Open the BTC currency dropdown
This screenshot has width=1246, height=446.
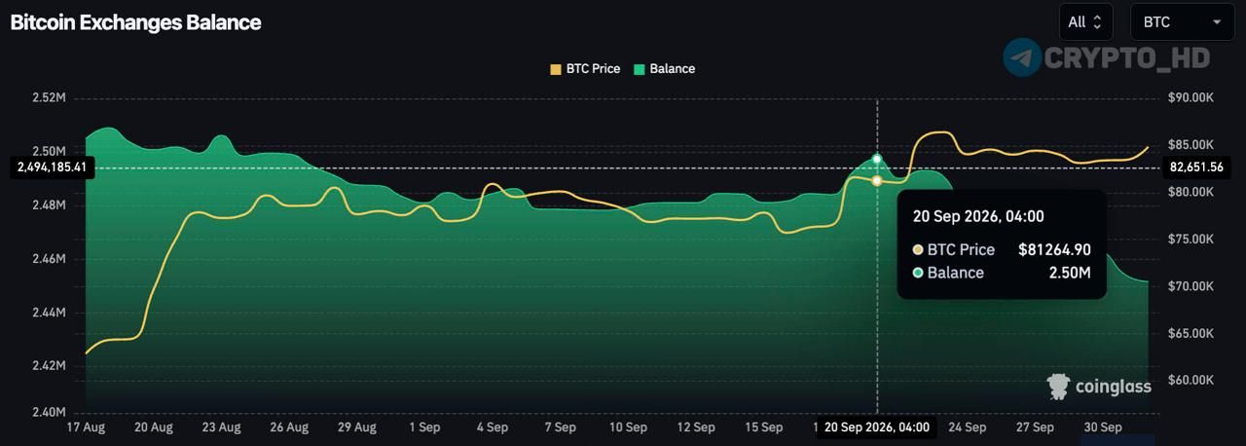pyautogui.click(x=1183, y=21)
